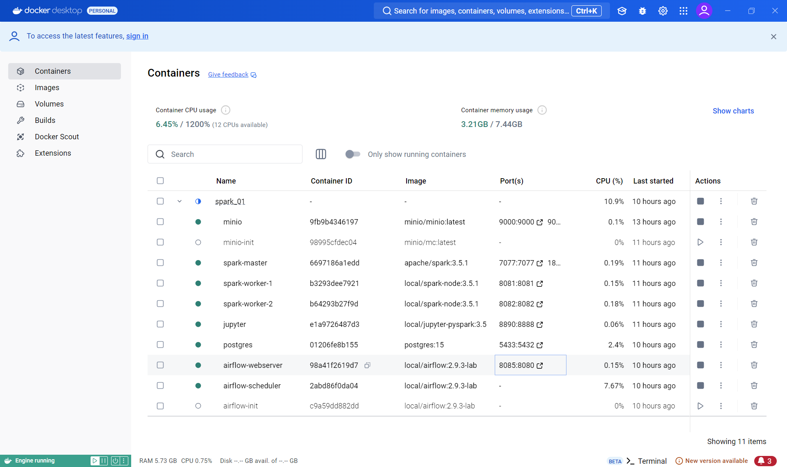Click New version available

[x=712, y=461]
